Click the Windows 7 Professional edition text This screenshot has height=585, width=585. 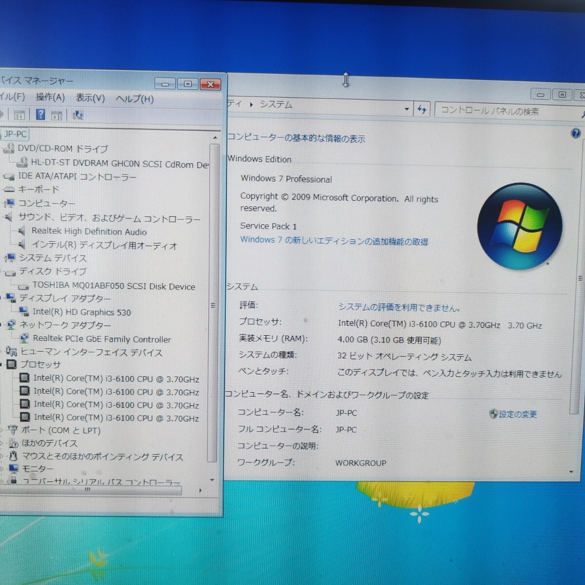point(286,179)
